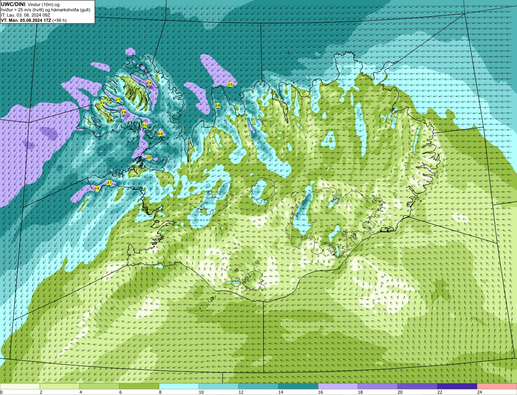Choose the 6–8 m/s dark green legend swatch
The height and width of the screenshot is (395, 517).
coord(139,386)
